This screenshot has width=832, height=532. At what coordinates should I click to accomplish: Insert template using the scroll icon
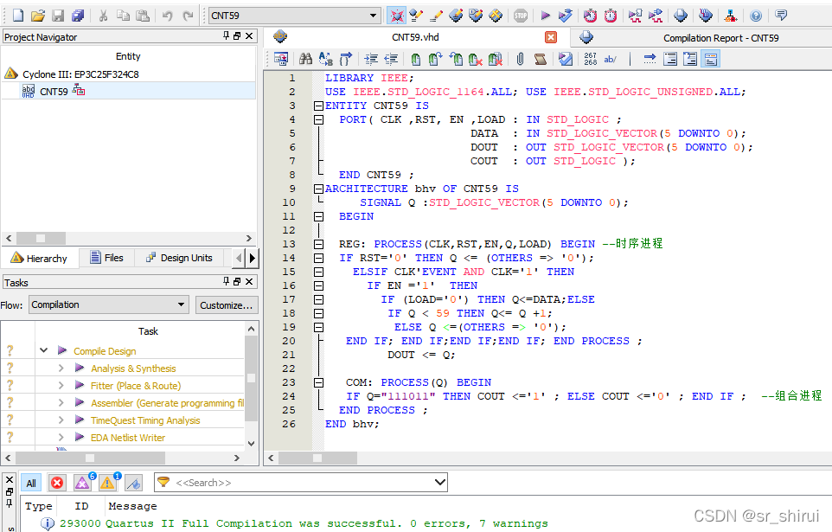coord(541,59)
